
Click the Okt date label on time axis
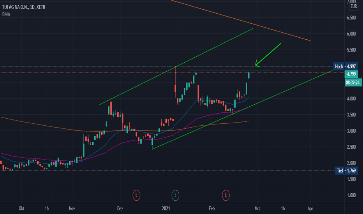21,209
